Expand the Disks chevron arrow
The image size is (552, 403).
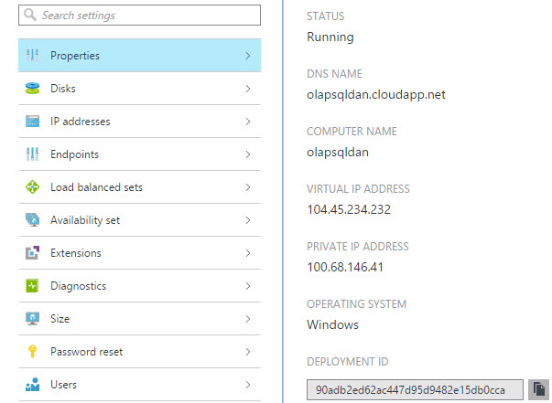point(247,89)
